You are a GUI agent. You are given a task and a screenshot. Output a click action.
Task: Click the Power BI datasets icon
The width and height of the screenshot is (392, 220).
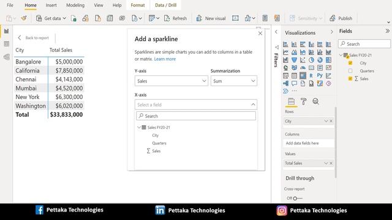click(86, 18)
